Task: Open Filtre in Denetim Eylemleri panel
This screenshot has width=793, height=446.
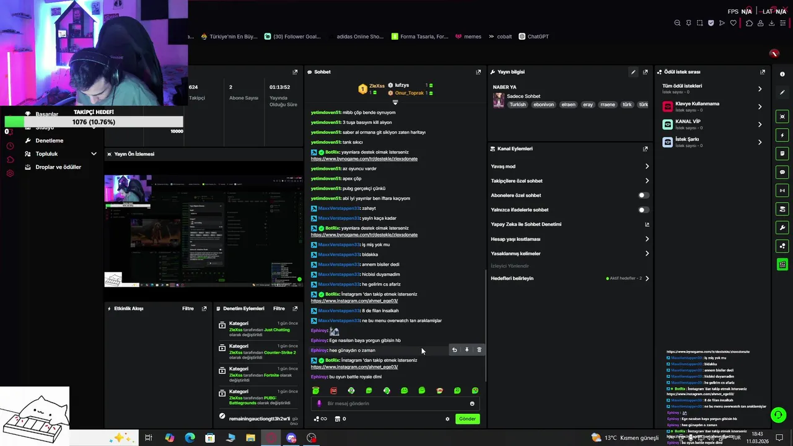Action: [x=279, y=308]
